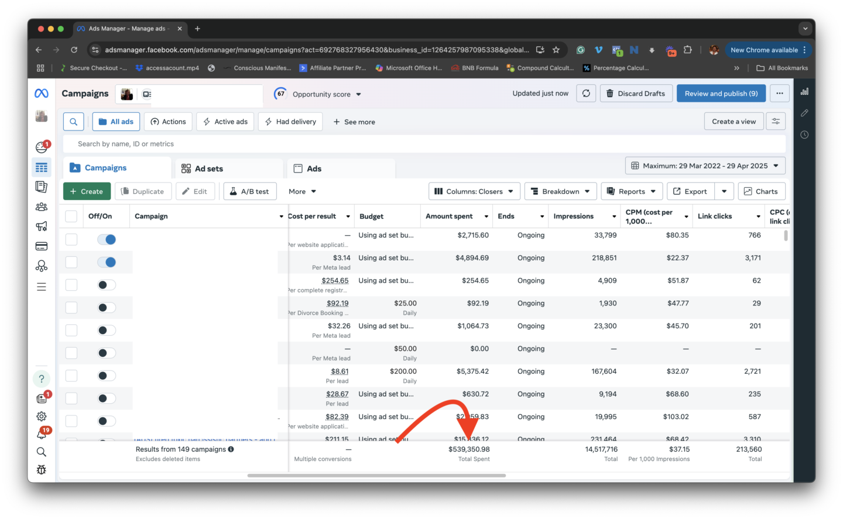Open notifications bell with 19 badge

tap(42, 434)
